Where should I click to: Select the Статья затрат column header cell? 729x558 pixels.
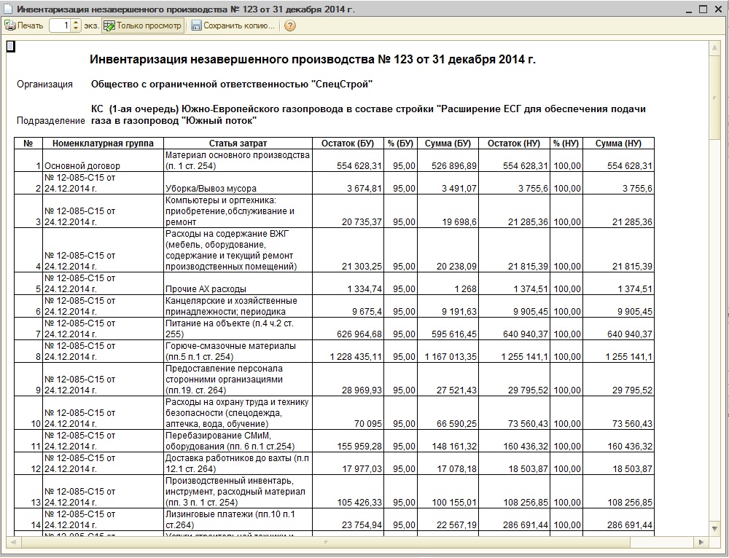(x=238, y=144)
